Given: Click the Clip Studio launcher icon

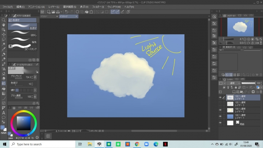Looking at the screenshot, I should pos(42,12).
